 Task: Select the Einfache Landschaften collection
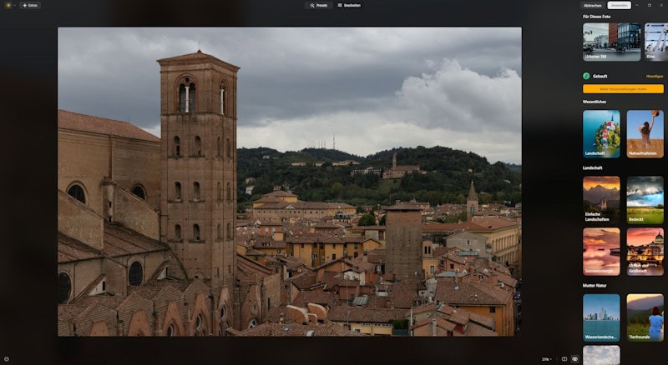(601, 199)
